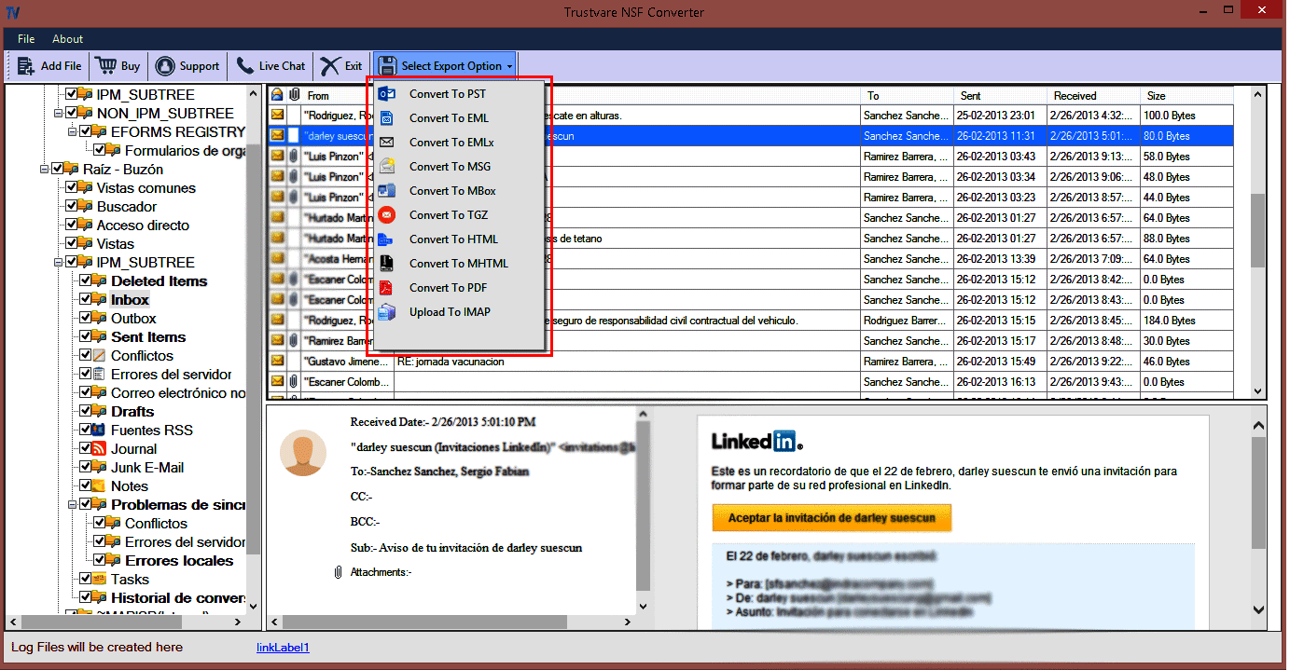Start a Live Chat session
Screen dimensions: 1290x670
click(x=270, y=65)
